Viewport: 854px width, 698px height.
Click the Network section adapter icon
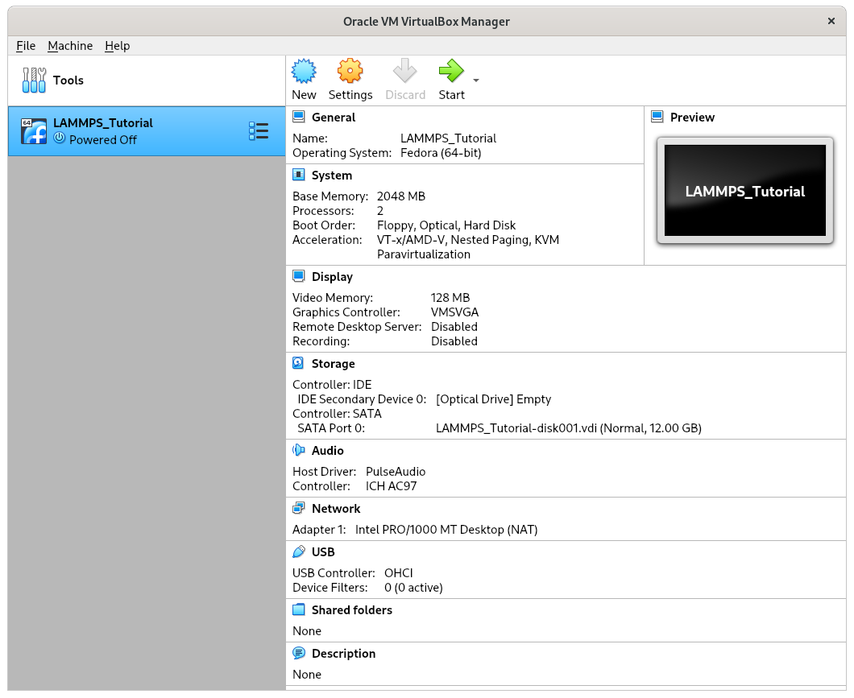[x=298, y=508]
